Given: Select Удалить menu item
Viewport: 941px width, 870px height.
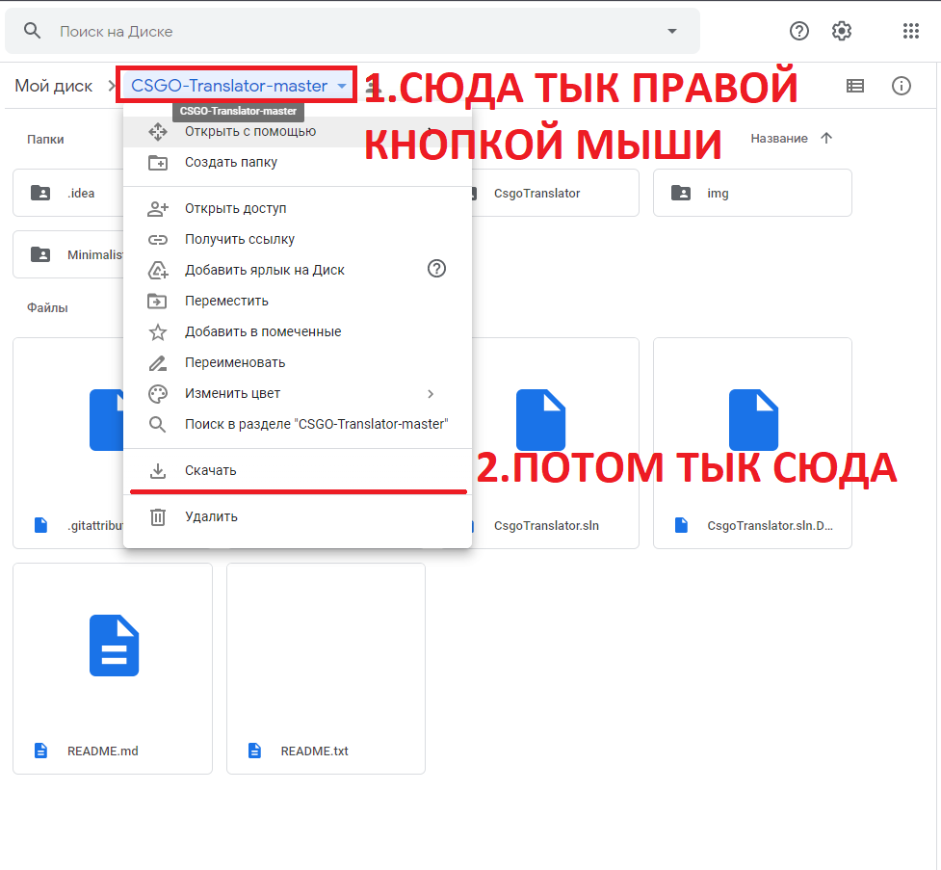Looking at the screenshot, I should click(x=297, y=516).
